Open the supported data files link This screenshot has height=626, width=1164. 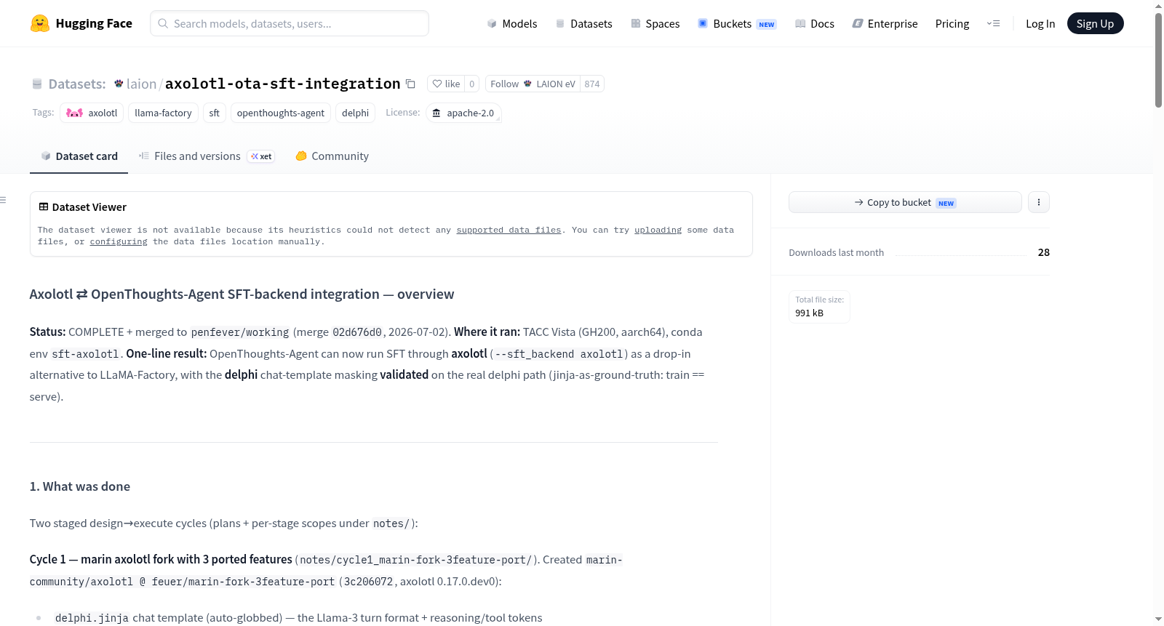509,230
